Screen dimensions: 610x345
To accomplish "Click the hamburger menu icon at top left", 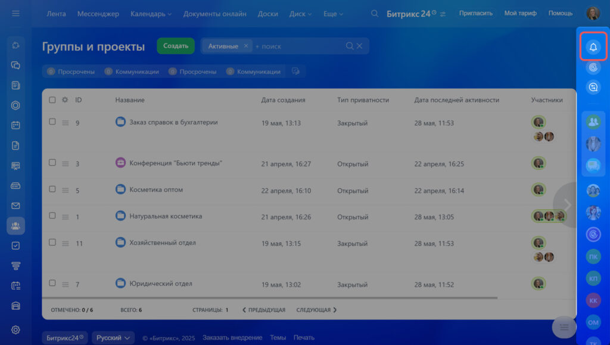I will [x=15, y=13].
